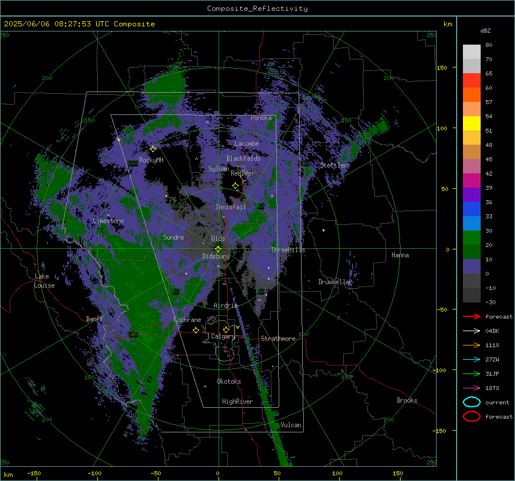Screen dimensions: 515x481
Task: Click the ThreeHills label
Action: [x=288, y=250]
